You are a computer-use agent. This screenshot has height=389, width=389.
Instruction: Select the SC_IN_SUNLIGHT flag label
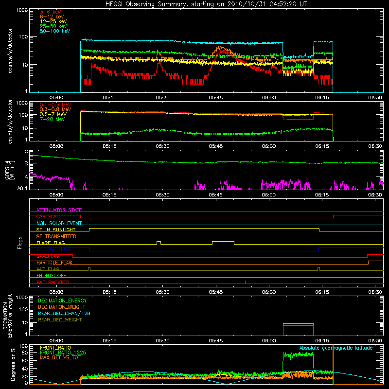tap(56, 230)
